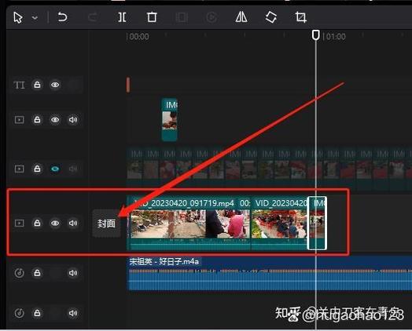Image resolution: width=412 pixels, height=331 pixels.
Task: Select the small overlay image clip
Action: point(170,120)
